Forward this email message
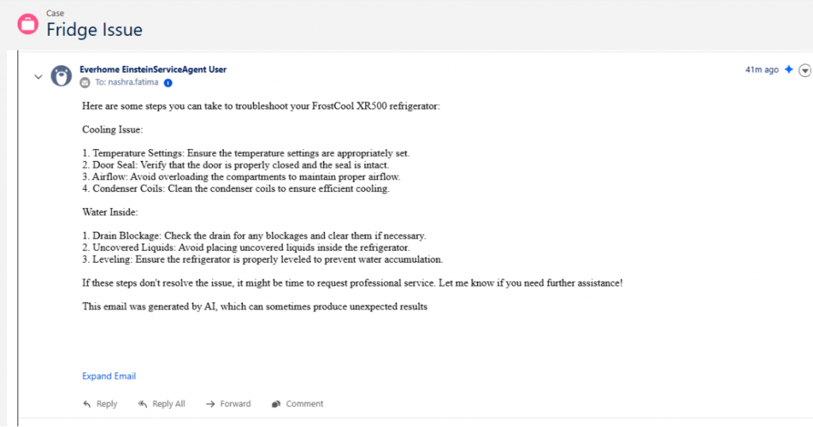The height and width of the screenshot is (427, 813). click(229, 404)
